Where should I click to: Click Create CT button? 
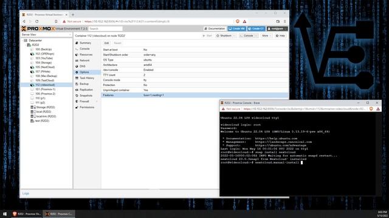(256, 28)
